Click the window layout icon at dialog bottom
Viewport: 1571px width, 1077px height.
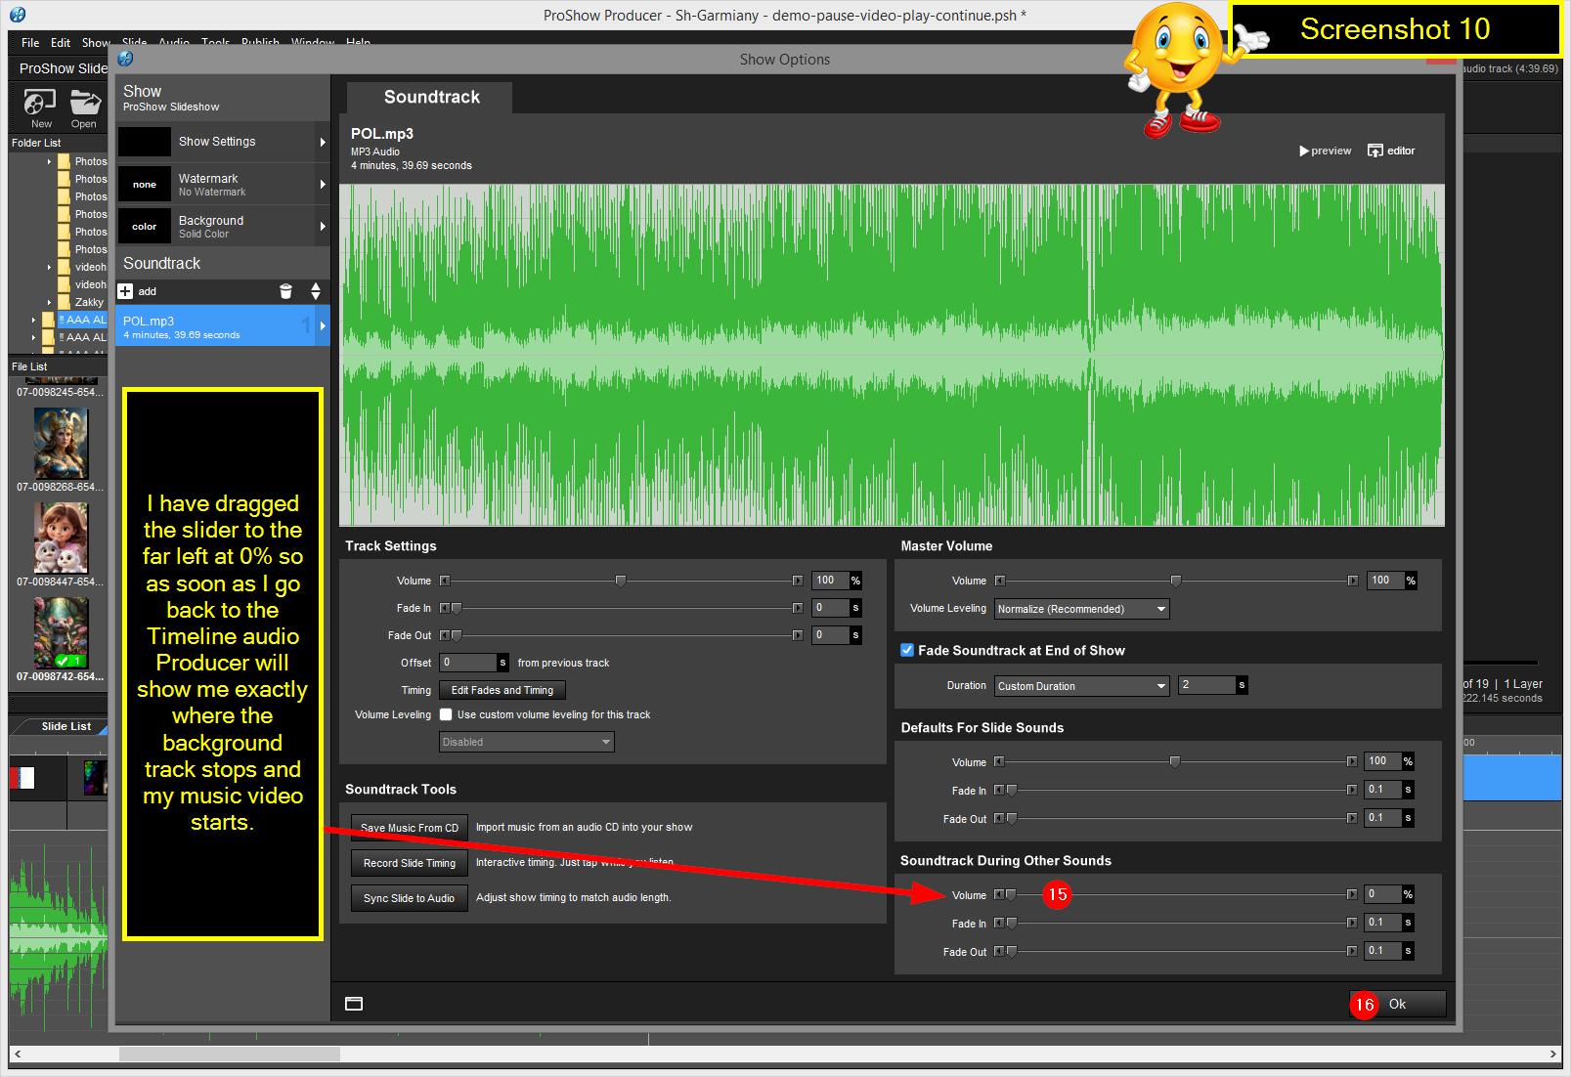pos(354,1004)
